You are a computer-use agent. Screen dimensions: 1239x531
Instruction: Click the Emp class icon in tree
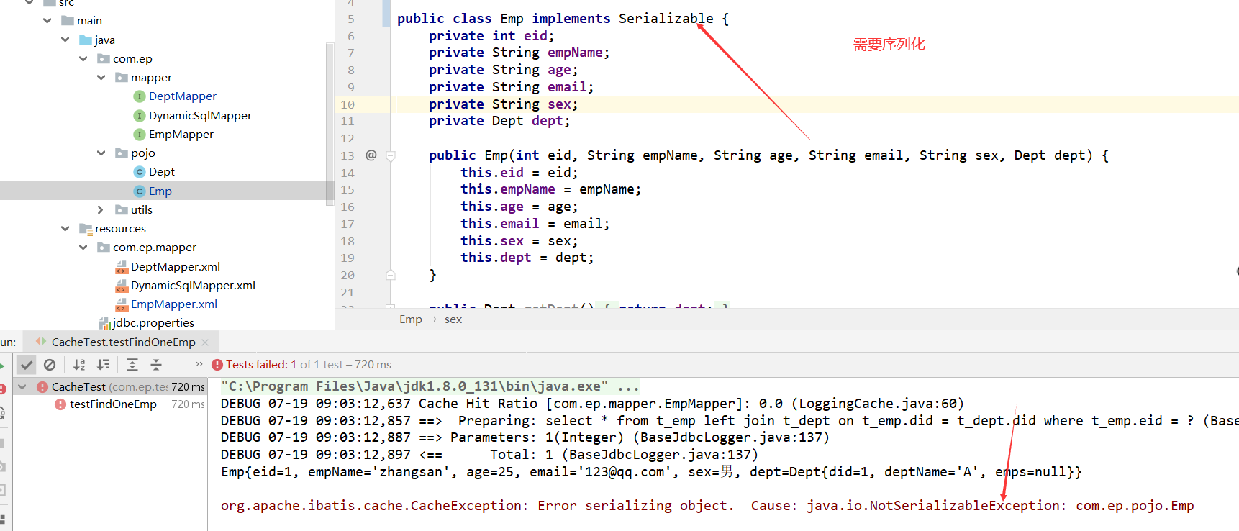140,191
